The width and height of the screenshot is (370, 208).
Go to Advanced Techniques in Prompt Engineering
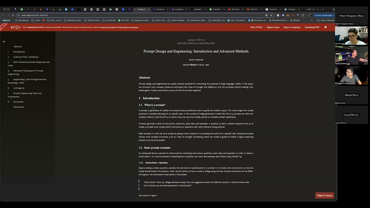click(25, 72)
